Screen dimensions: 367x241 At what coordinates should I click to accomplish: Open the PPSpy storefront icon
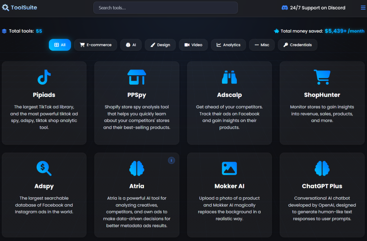[x=137, y=77]
